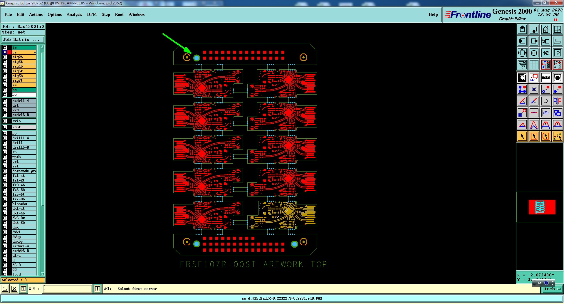
Task: Toggle the grid display icon
Action: click(x=534, y=65)
